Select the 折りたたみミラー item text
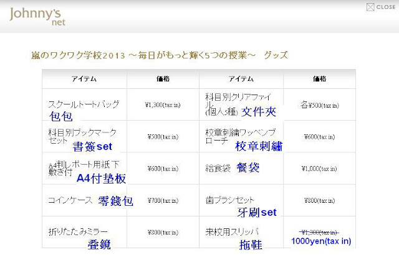 point(78,231)
